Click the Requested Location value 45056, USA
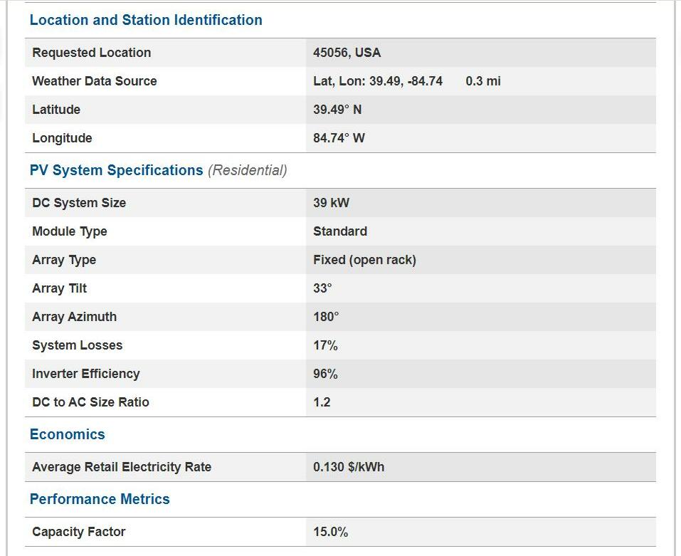Image resolution: width=681 pixels, height=556 pixels. (347, 53)
